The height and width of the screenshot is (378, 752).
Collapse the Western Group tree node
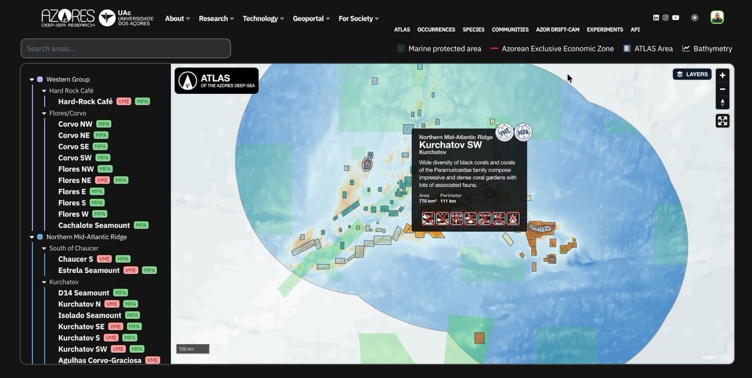(x=32, y=79)
